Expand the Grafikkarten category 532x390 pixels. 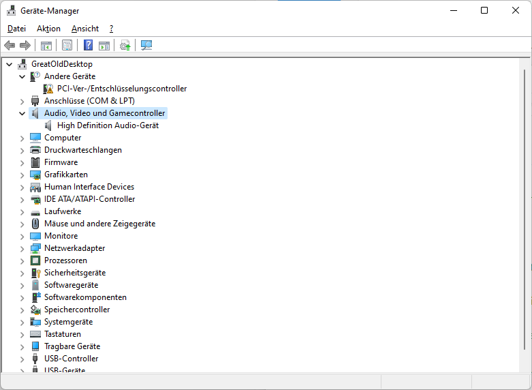(x=22, y=175)
